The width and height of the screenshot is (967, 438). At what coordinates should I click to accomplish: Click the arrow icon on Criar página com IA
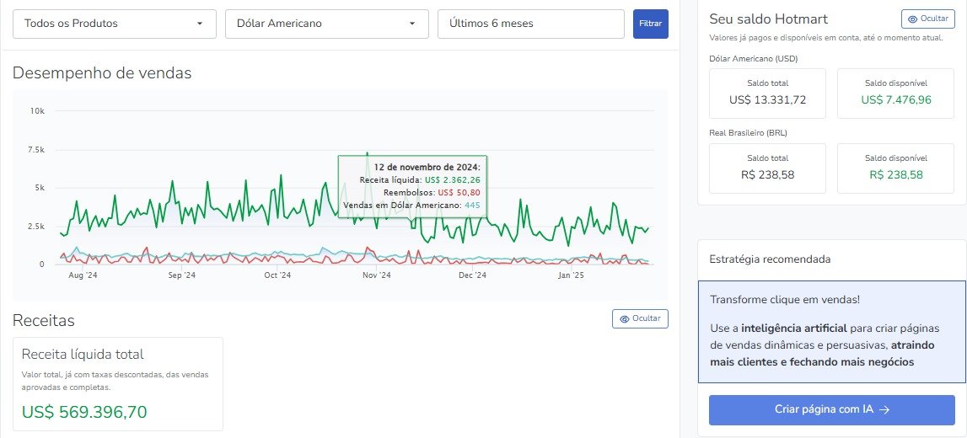pos(884,410)
